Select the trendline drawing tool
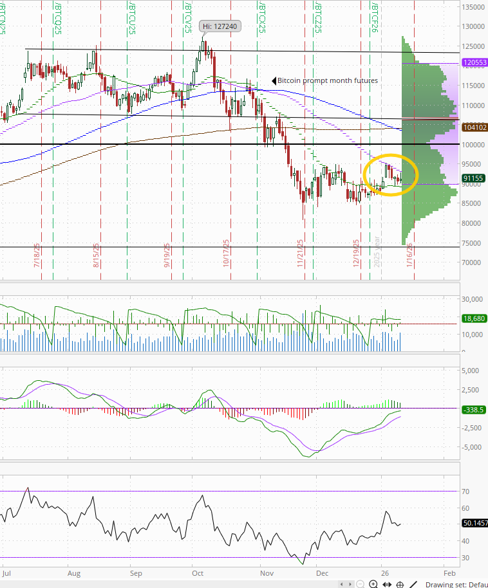This screenshot has width=488, height=588. click(413, 584)
